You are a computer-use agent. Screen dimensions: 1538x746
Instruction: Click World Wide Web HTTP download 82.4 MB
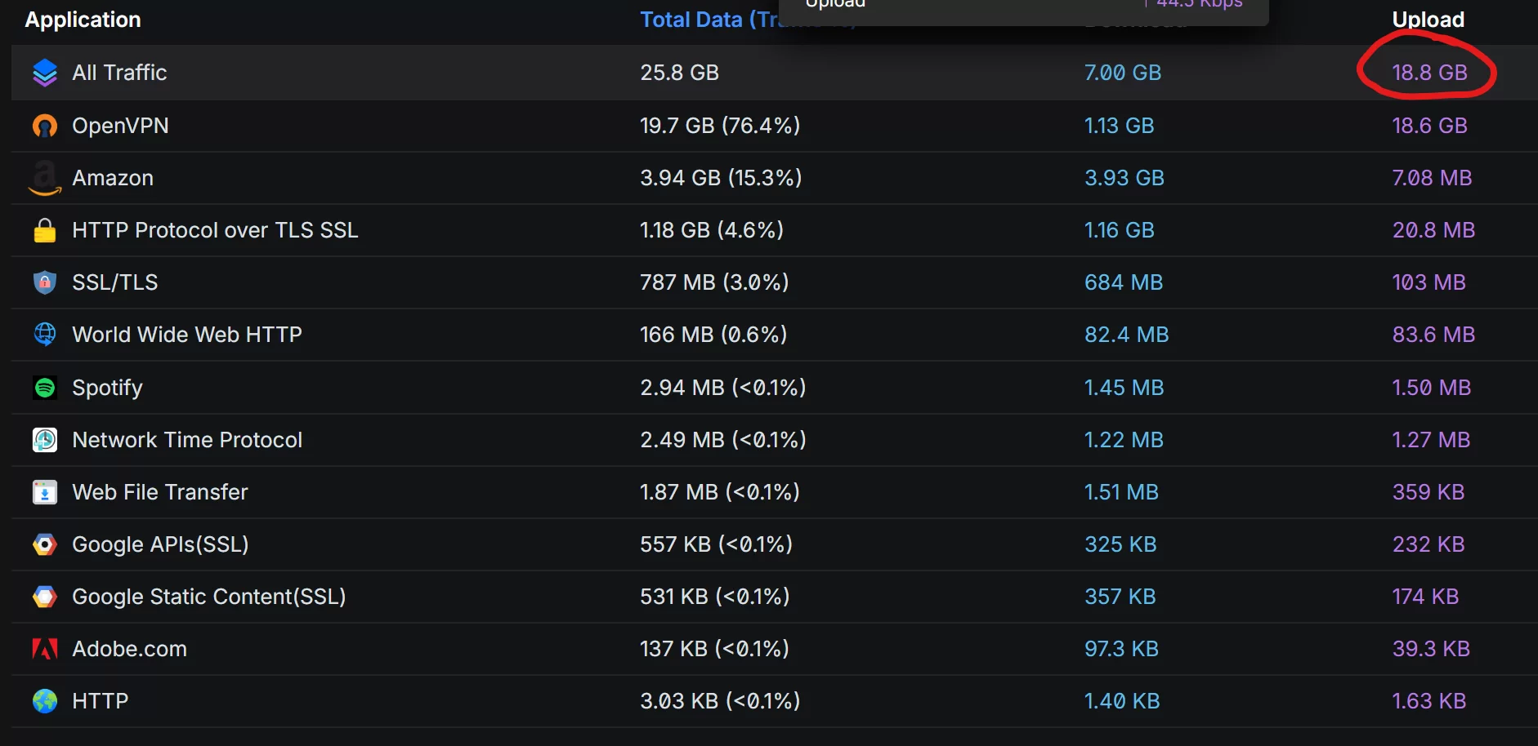[x=1127, y=335]
